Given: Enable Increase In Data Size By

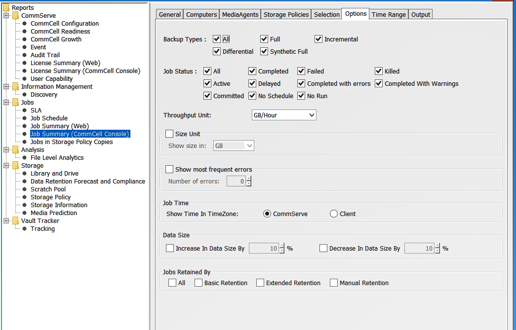Looking at the screenshot, I should pyautogui.click(x=170, y=248).
